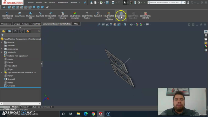Expand more FeatureManager tabs arrow
Viewport: 208px width, 117px height.
[x=39, y=31]
